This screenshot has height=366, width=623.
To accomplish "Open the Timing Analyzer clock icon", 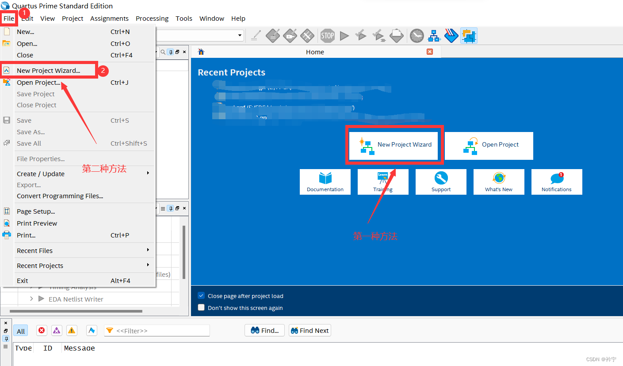I will point(417,36).
